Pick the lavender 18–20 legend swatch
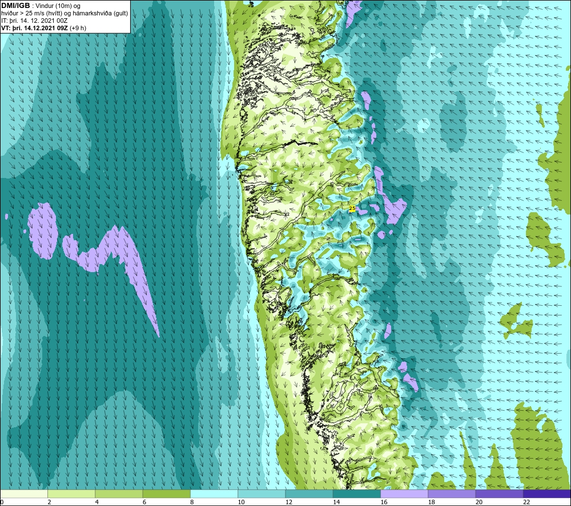 (x=452, y=493)
